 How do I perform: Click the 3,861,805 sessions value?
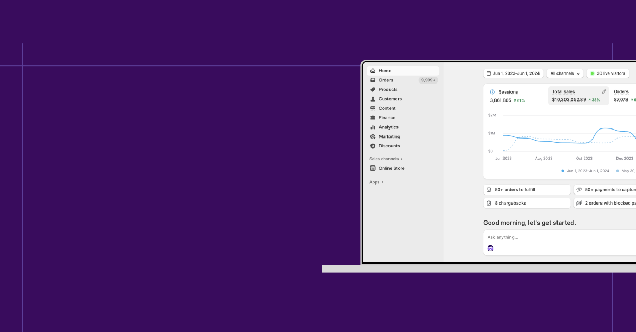click(x=501, y=100)
